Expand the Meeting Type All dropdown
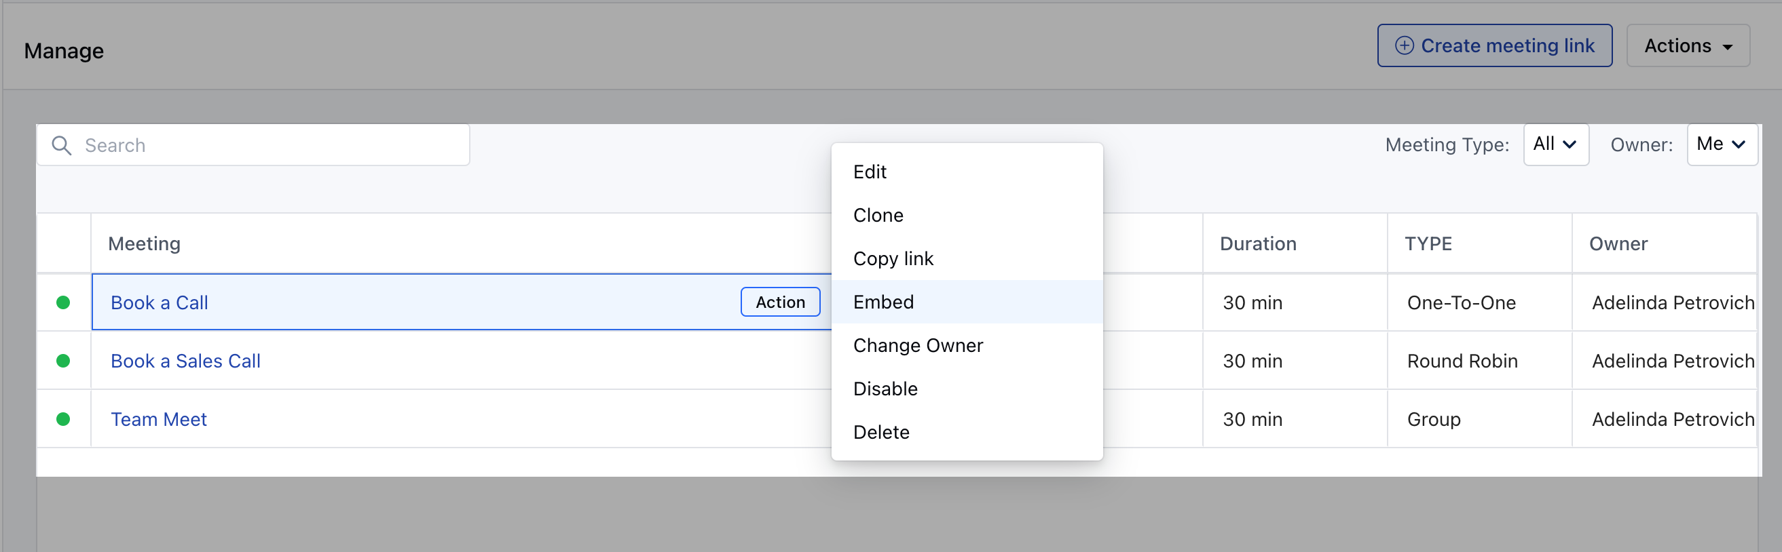This screenshot has height=552, width=1782. pyautogui.click(x=1555, y=144)
